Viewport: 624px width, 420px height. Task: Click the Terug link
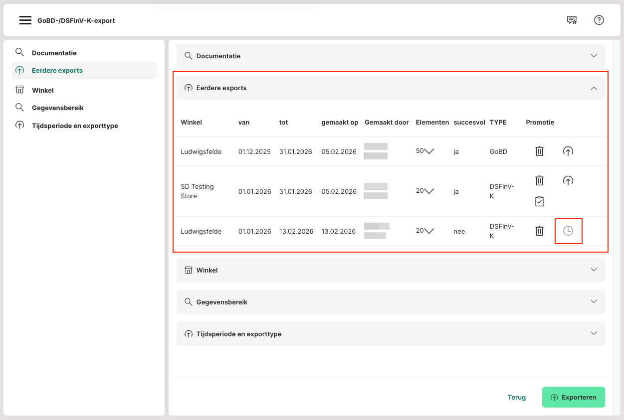516,397
